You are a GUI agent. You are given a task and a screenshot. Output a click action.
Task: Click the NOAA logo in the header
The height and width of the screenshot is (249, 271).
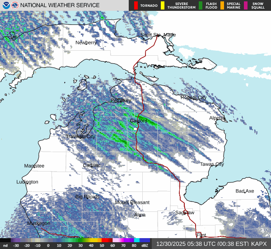point(5,5)
